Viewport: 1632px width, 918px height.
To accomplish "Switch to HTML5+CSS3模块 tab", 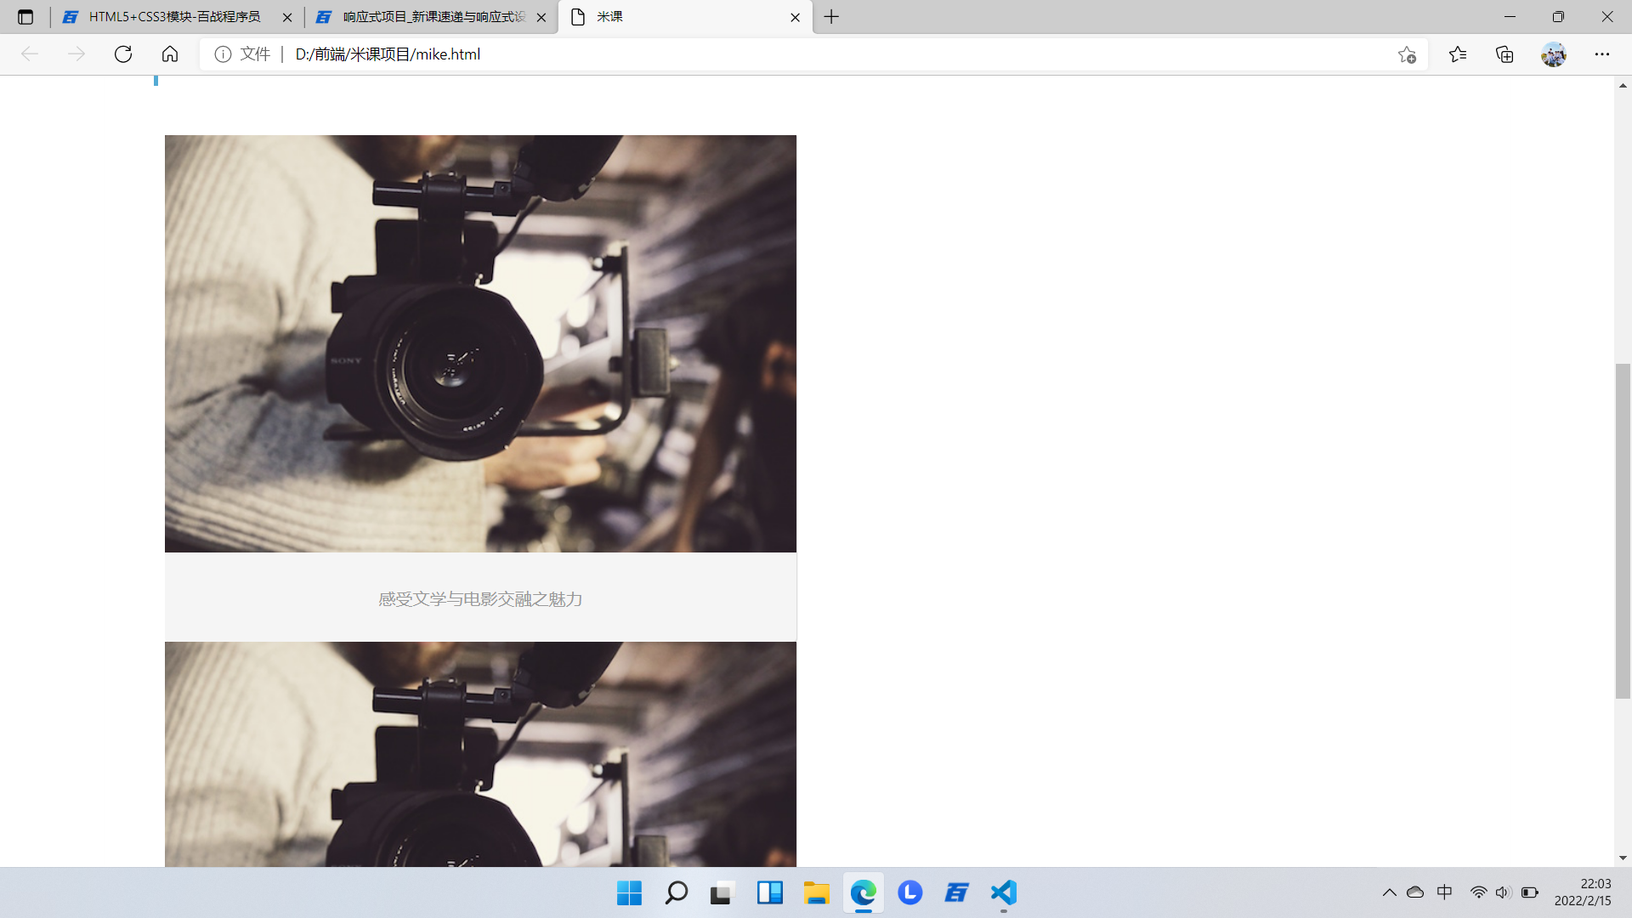I will (x=177, y=17).
